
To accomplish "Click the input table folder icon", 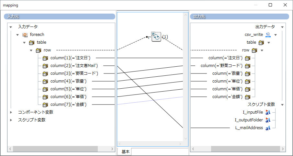I will click(x=32, y=43).
